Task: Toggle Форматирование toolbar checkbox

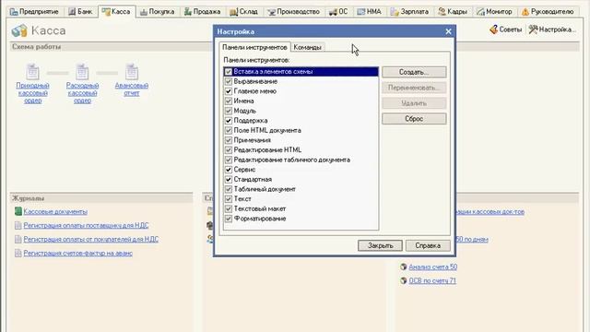Action: pos(229,219)
